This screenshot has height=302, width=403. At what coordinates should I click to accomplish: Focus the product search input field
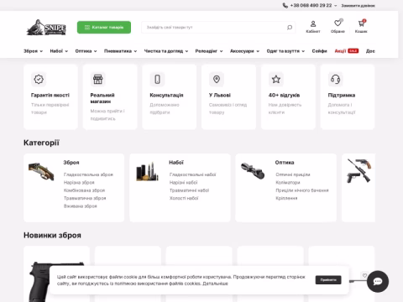[218, 28]
